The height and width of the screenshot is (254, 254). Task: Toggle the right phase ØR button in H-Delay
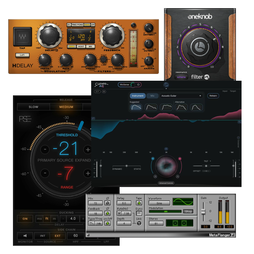coord(93,25)
